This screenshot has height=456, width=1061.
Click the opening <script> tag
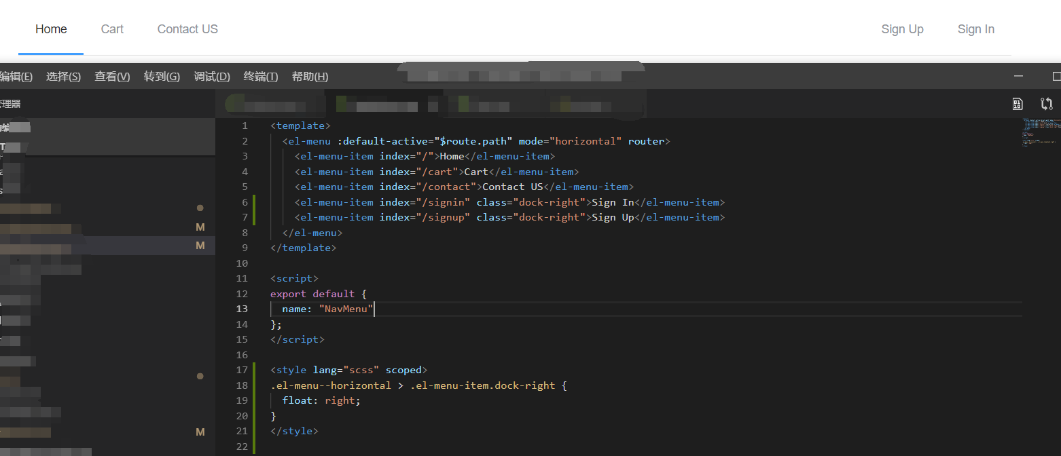[x=294, y=278]
